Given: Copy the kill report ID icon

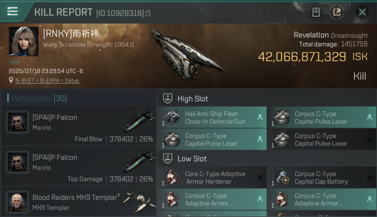Looking at the screenshot, I should pos(148,13).
